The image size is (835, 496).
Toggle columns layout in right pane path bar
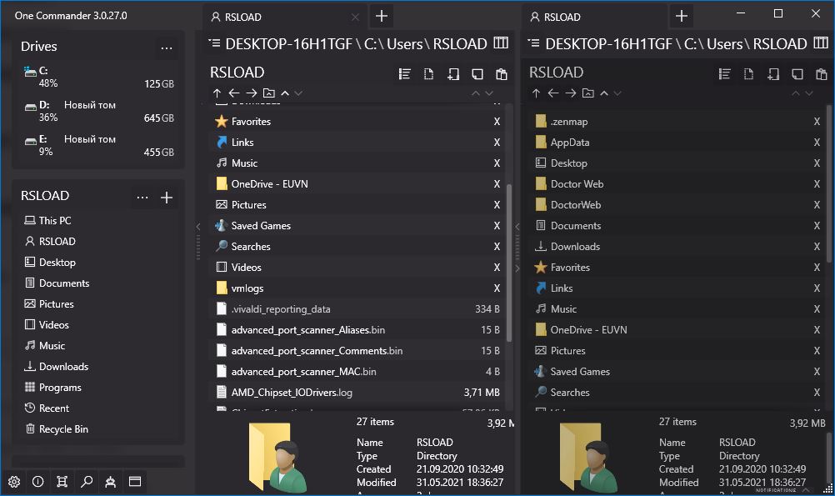pyautogui.click(x=820, y=43)
